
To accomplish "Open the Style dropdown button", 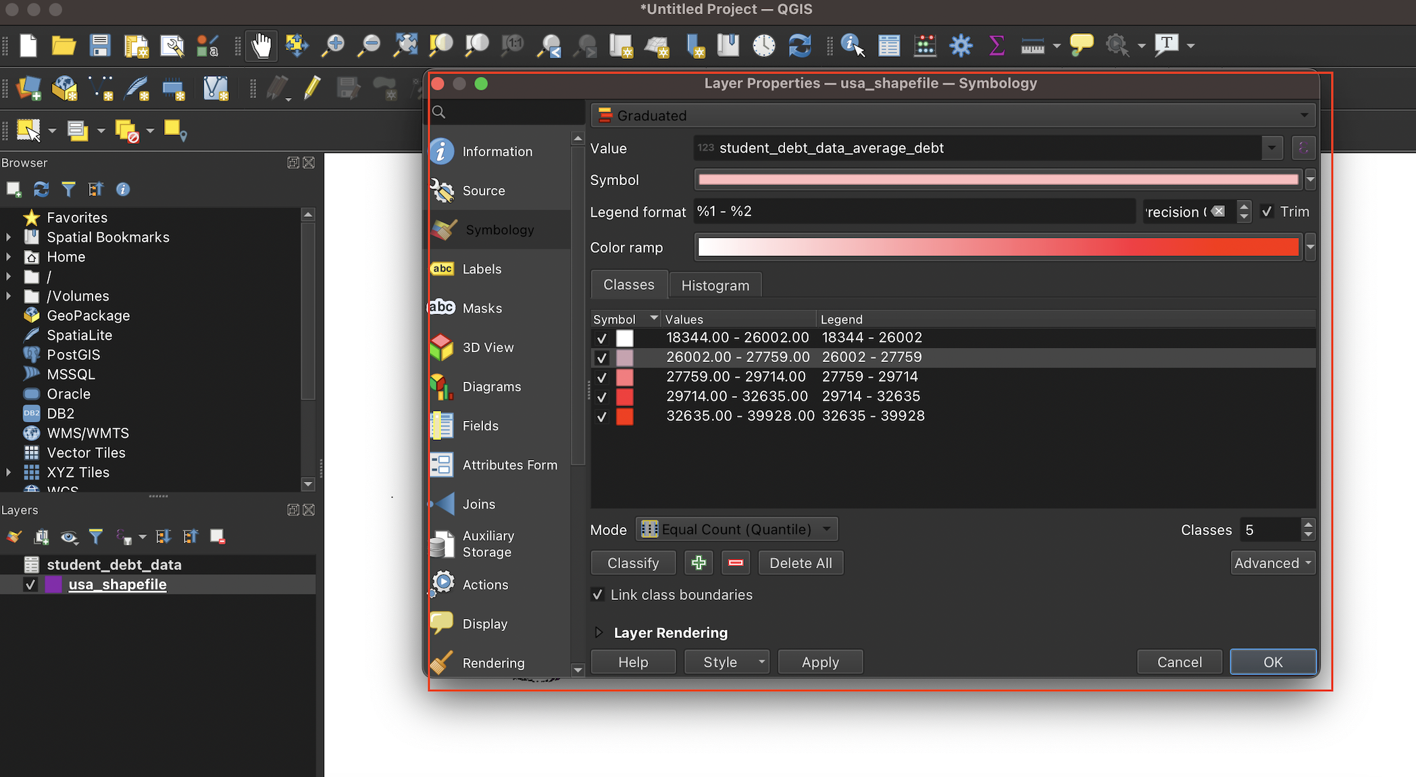I will click(x=726, y=662).
